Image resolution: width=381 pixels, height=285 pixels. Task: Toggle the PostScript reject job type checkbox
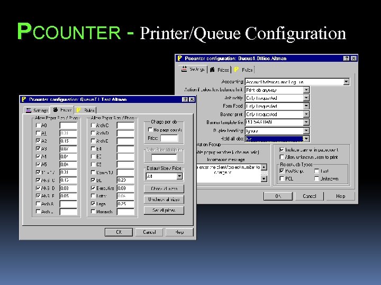pos(282,171)
